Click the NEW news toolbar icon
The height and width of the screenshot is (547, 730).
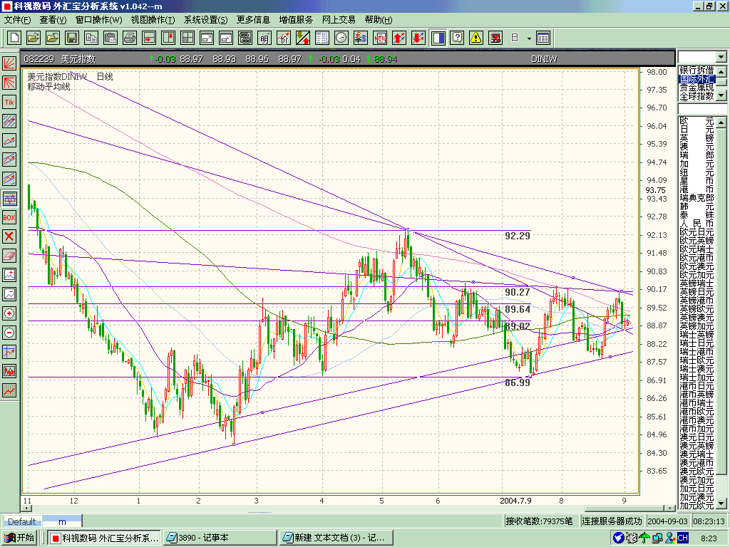click(x=380, y=38)
